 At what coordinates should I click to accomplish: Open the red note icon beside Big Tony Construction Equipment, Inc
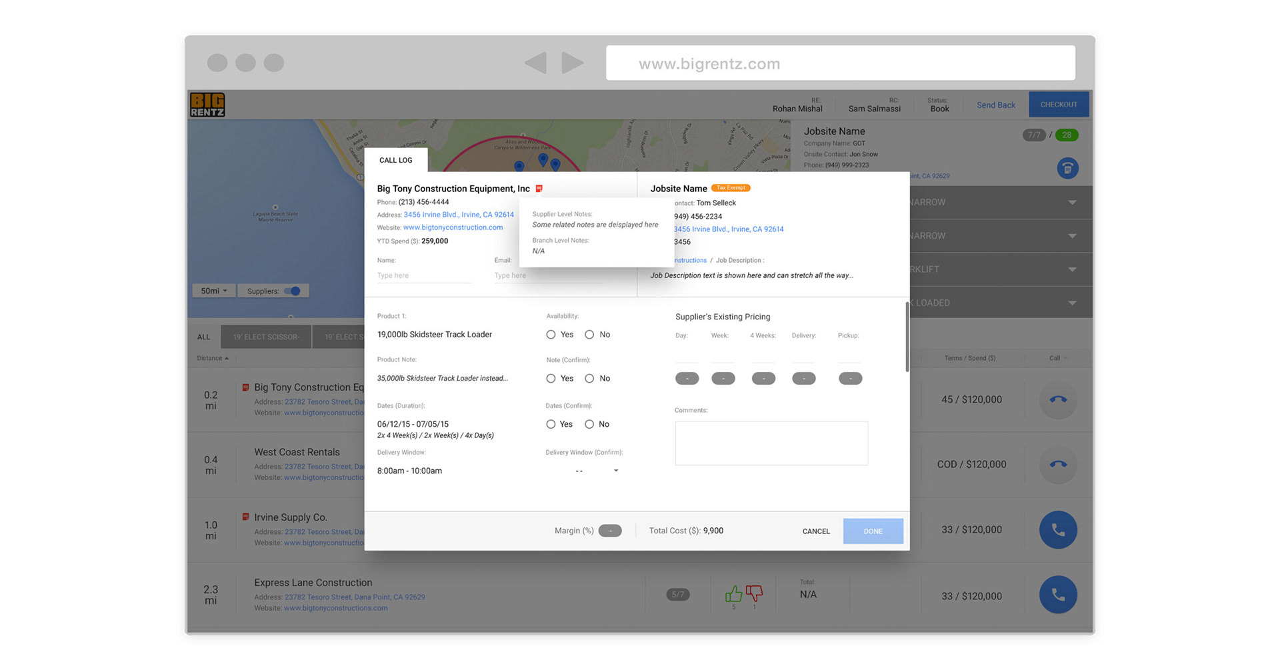(539, 189)
